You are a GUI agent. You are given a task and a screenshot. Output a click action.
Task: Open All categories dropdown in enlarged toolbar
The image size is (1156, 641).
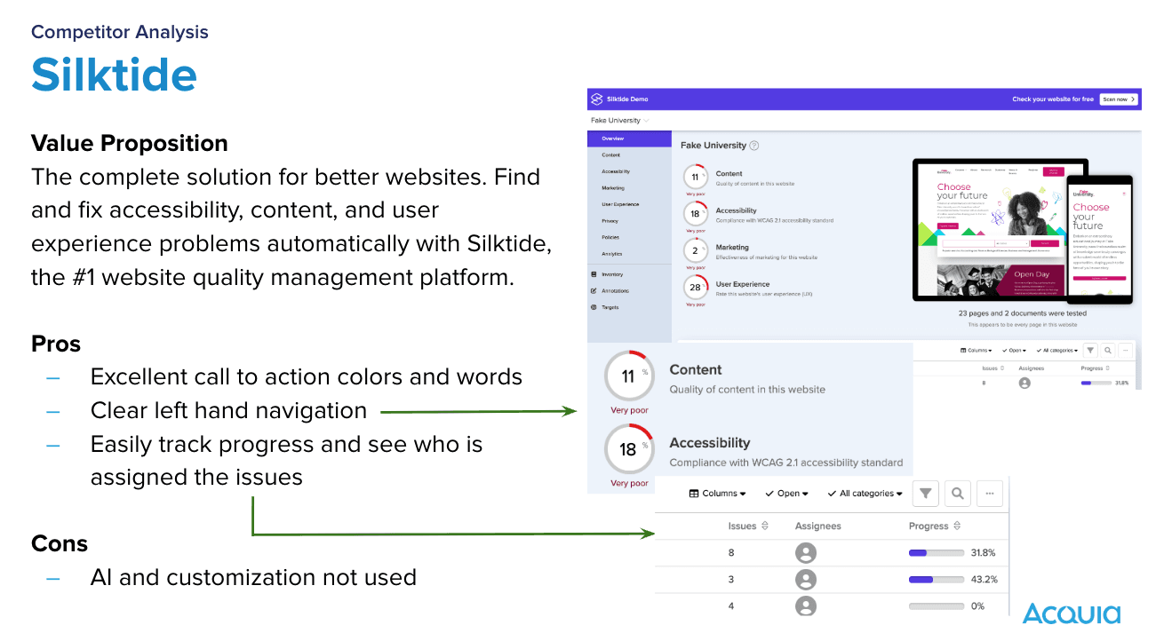(x=865, y=494)
